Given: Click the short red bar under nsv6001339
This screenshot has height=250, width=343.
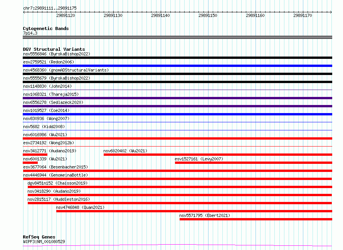Looking at the screenshot, I should point(30,163).
